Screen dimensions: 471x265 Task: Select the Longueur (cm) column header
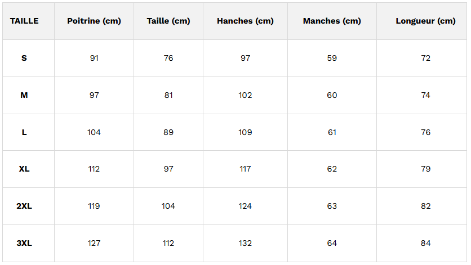click(425, 21)
